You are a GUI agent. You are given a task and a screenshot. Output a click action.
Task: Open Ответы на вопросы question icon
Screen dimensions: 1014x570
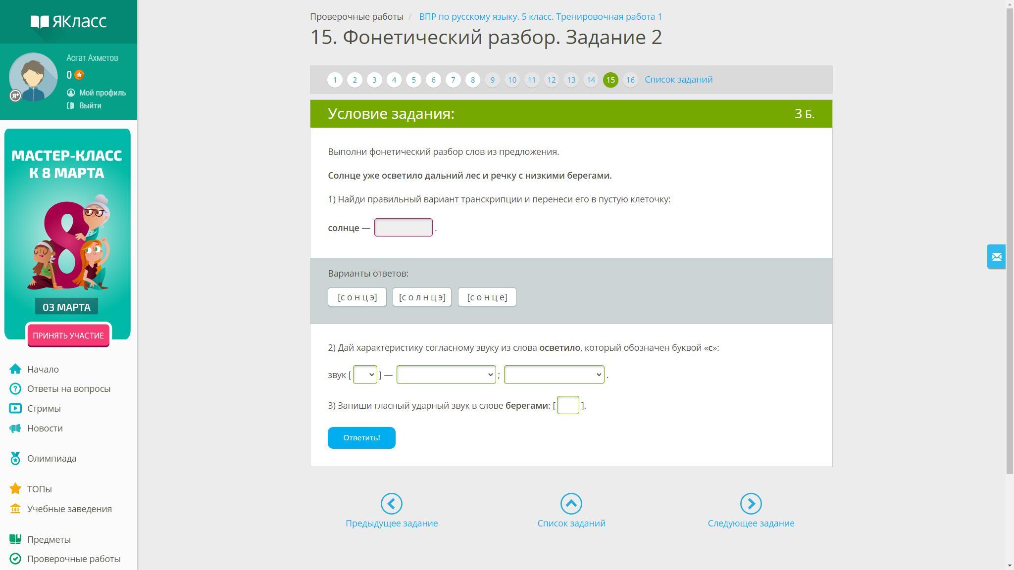(15, 389)
